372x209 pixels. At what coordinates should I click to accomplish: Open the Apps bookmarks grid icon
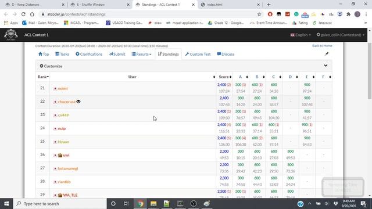coord(6,23)
